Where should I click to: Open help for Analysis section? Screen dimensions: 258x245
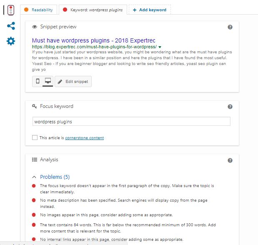[x=230, y=160]
